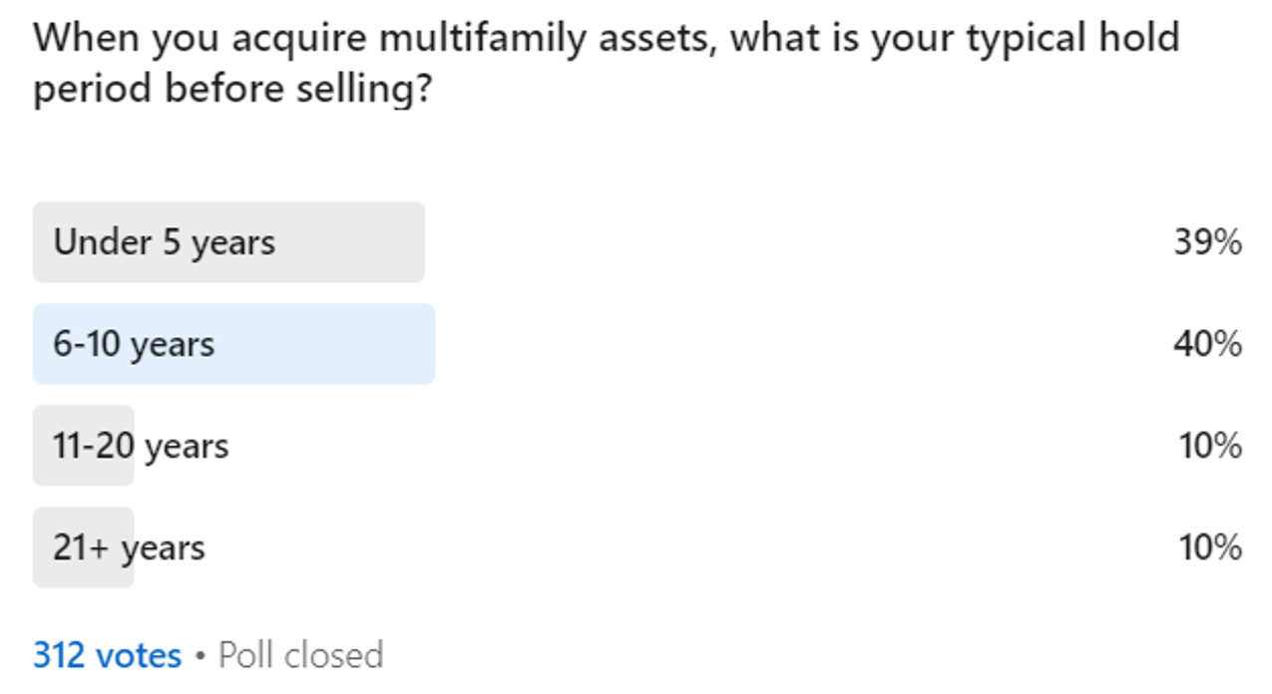Click the 21+ years gray result bar
Screen dimensions: 1272x694
point(83,547)
